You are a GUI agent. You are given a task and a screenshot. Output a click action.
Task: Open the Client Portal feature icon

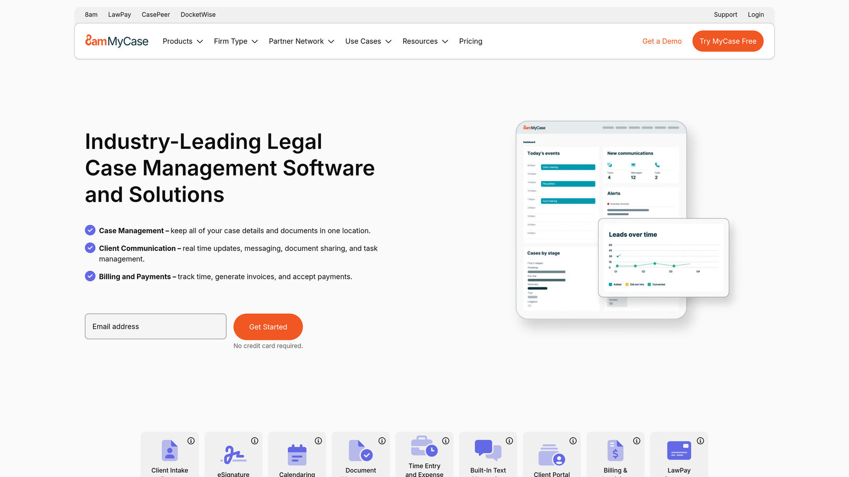click(x=552, y=455)
